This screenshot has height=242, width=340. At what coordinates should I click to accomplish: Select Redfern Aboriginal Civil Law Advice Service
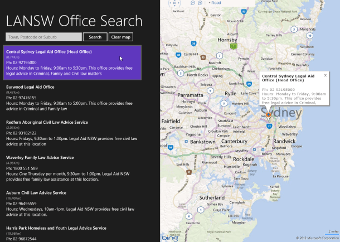72,133
